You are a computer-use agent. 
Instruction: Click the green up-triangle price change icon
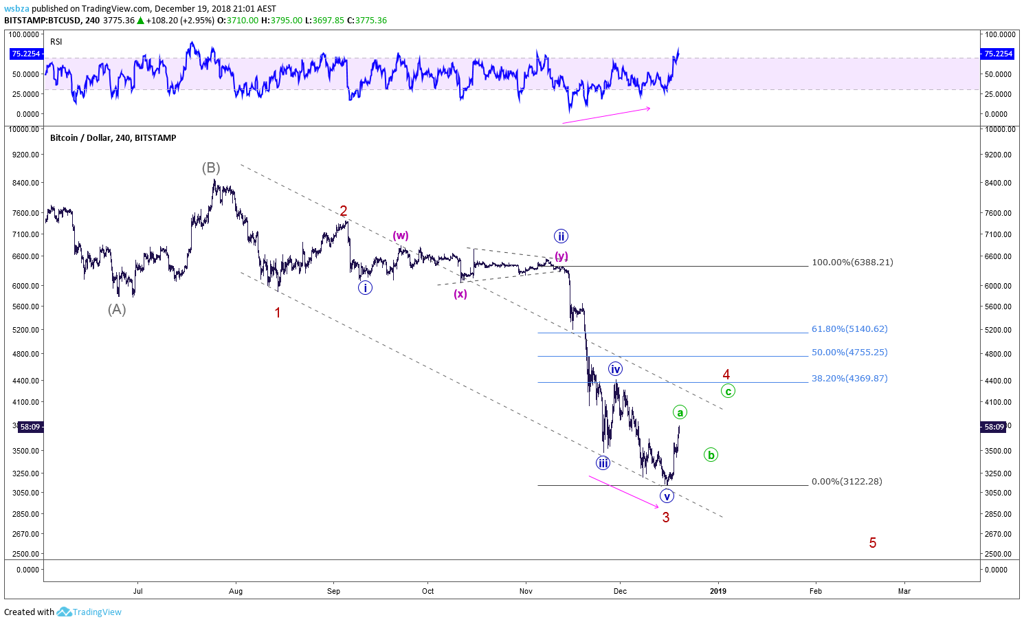pos(140,20)
